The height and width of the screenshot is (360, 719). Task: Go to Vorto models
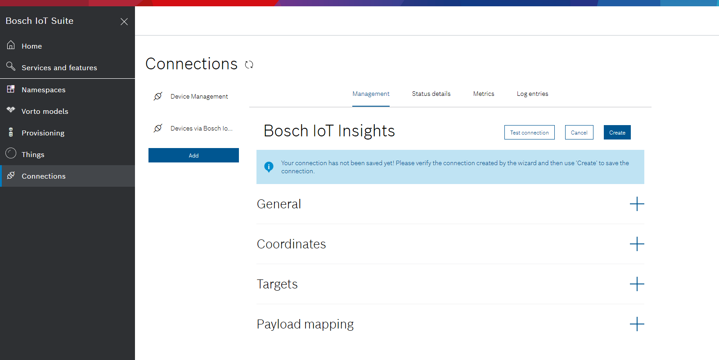(67, 111)
